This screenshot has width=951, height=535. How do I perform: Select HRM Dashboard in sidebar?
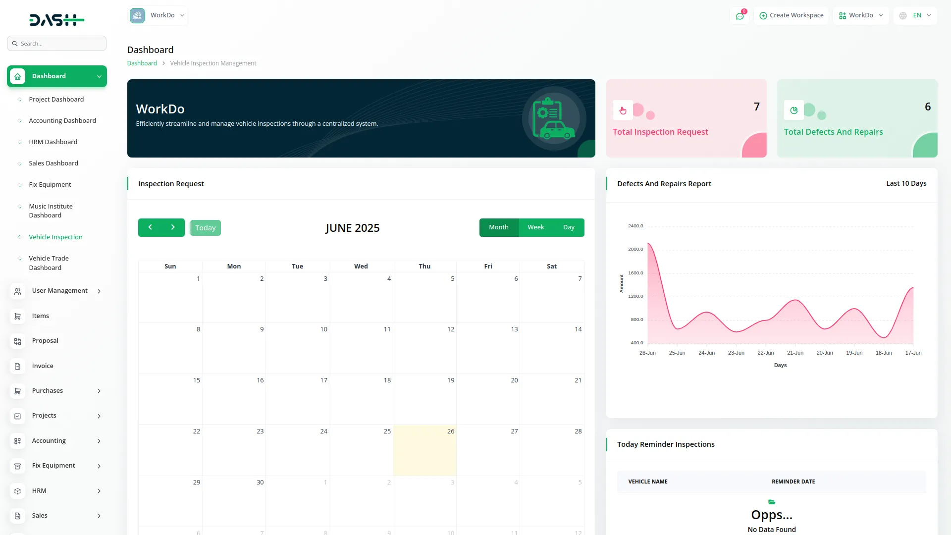coord(53,142)
